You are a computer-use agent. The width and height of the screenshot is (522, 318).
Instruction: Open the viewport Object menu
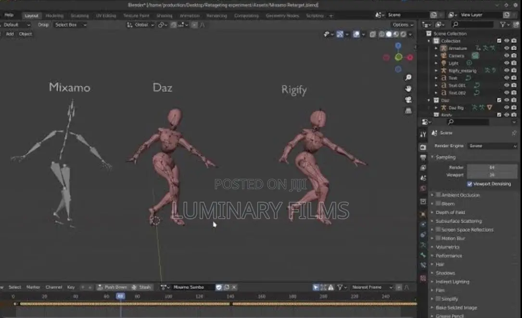coord(25,34)
